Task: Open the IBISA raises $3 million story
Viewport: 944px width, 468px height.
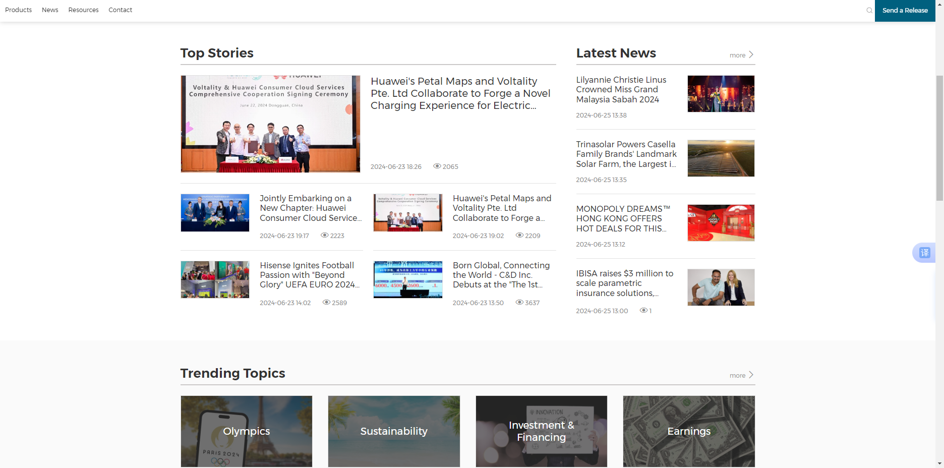Action: tap(625, 283)
